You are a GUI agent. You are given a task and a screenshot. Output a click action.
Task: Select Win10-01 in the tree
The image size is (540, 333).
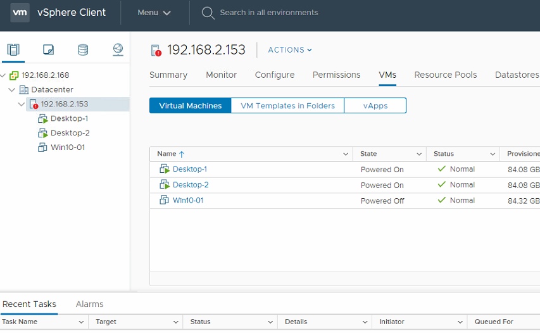[x=68, y=148]
